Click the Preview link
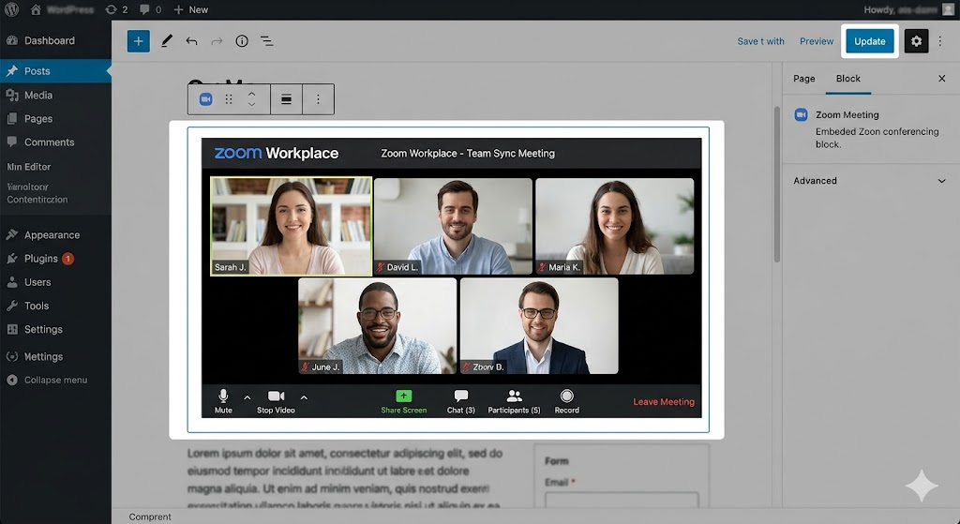Viewport: 960px width, 524px height. tap(816, 41)
